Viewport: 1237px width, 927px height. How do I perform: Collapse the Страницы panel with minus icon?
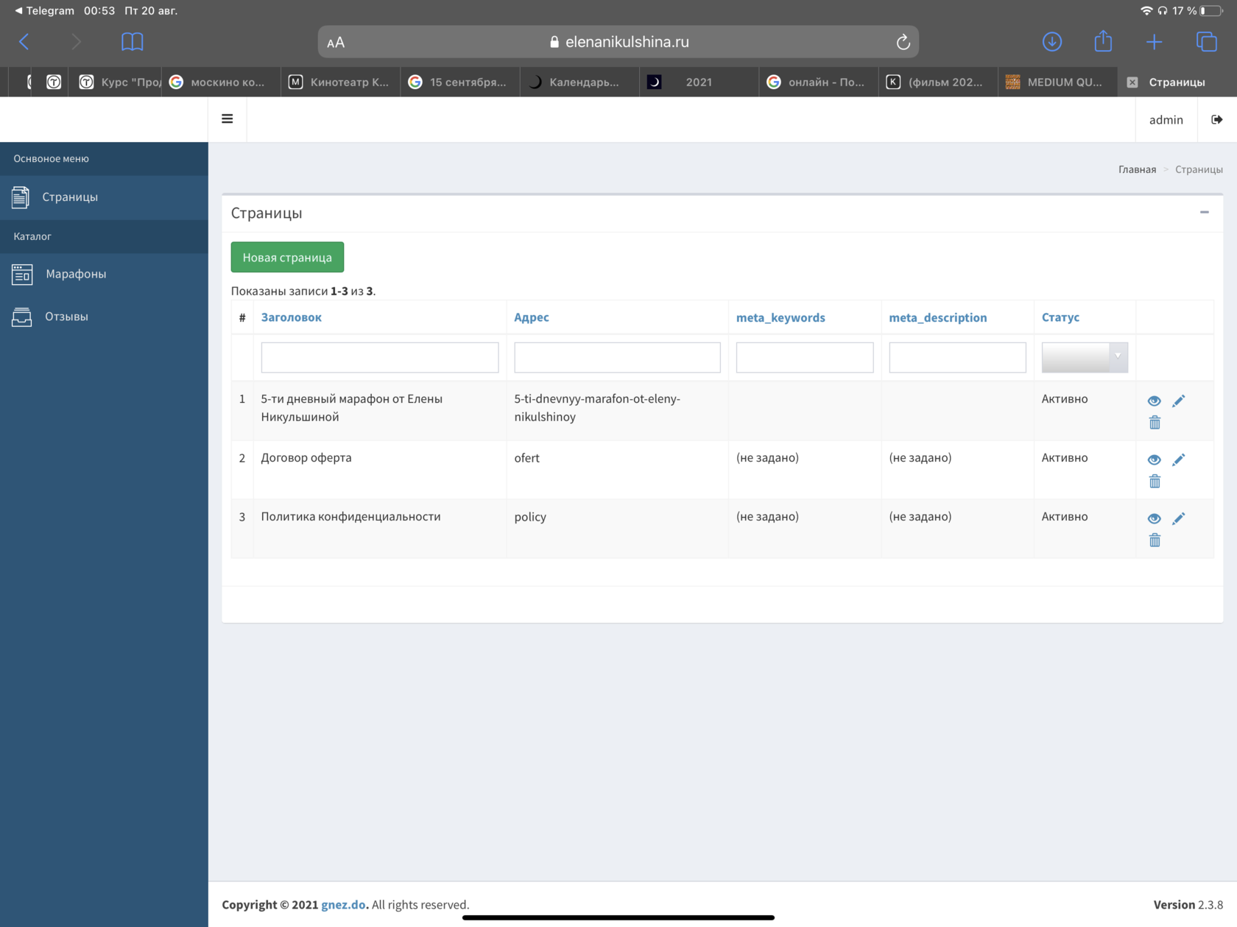1205,212
